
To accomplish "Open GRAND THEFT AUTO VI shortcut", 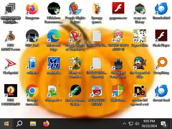I will [x=118, y=36].
